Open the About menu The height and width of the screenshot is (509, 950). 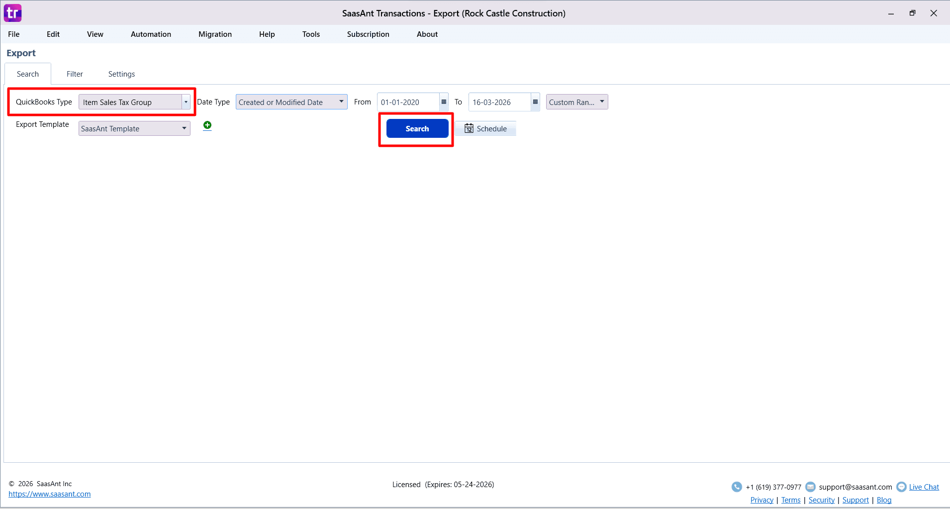(427, 34)
